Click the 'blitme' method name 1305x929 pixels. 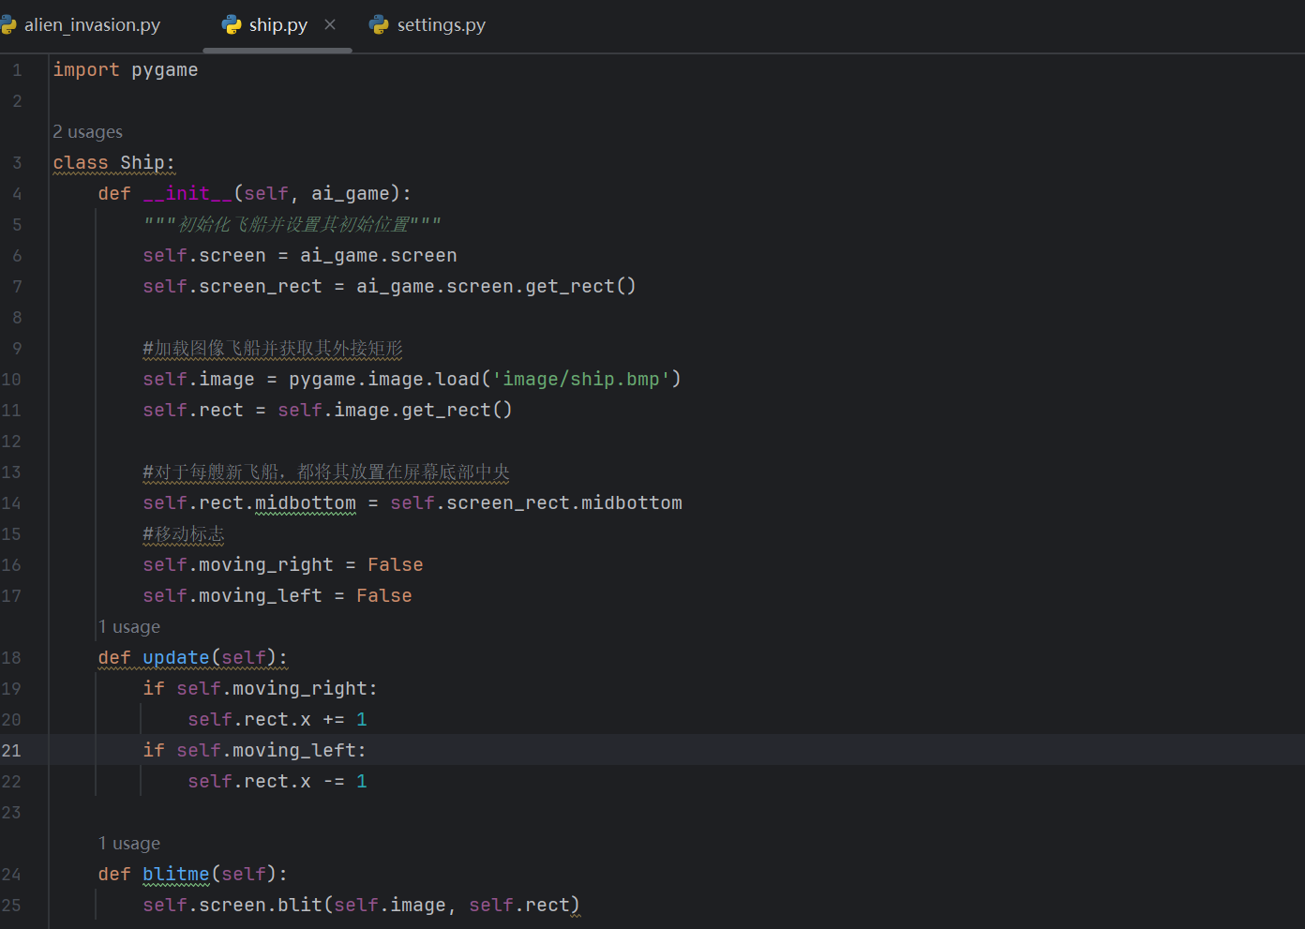[x=176, y=875]
